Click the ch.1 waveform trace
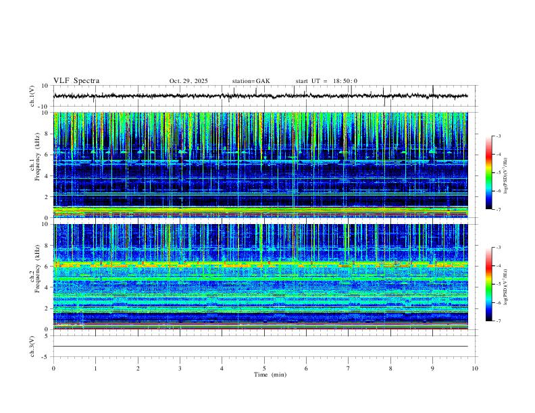Screen dimensions: 535x413 (x=261, y=96)
